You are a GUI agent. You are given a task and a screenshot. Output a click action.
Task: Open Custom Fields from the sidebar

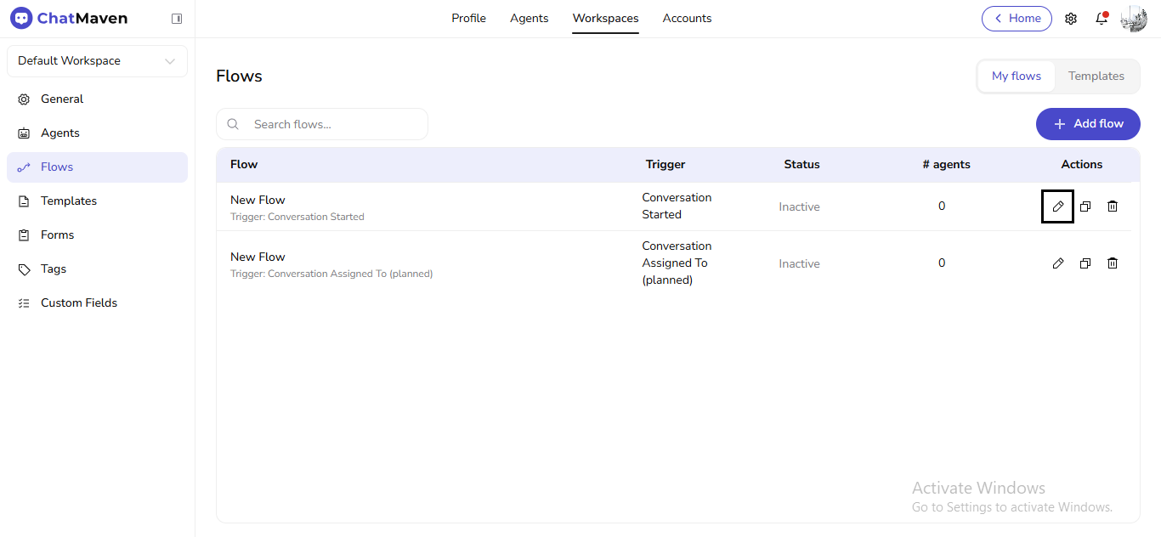point(78,302)
